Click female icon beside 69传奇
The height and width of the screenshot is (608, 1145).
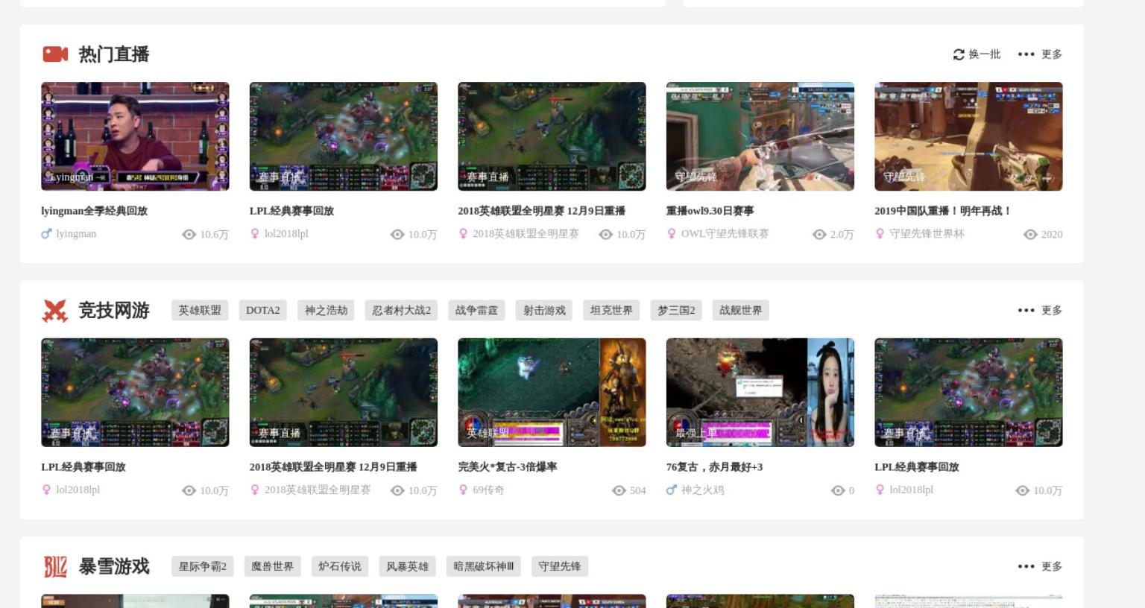pyautogui.click(x=463, y=490)
